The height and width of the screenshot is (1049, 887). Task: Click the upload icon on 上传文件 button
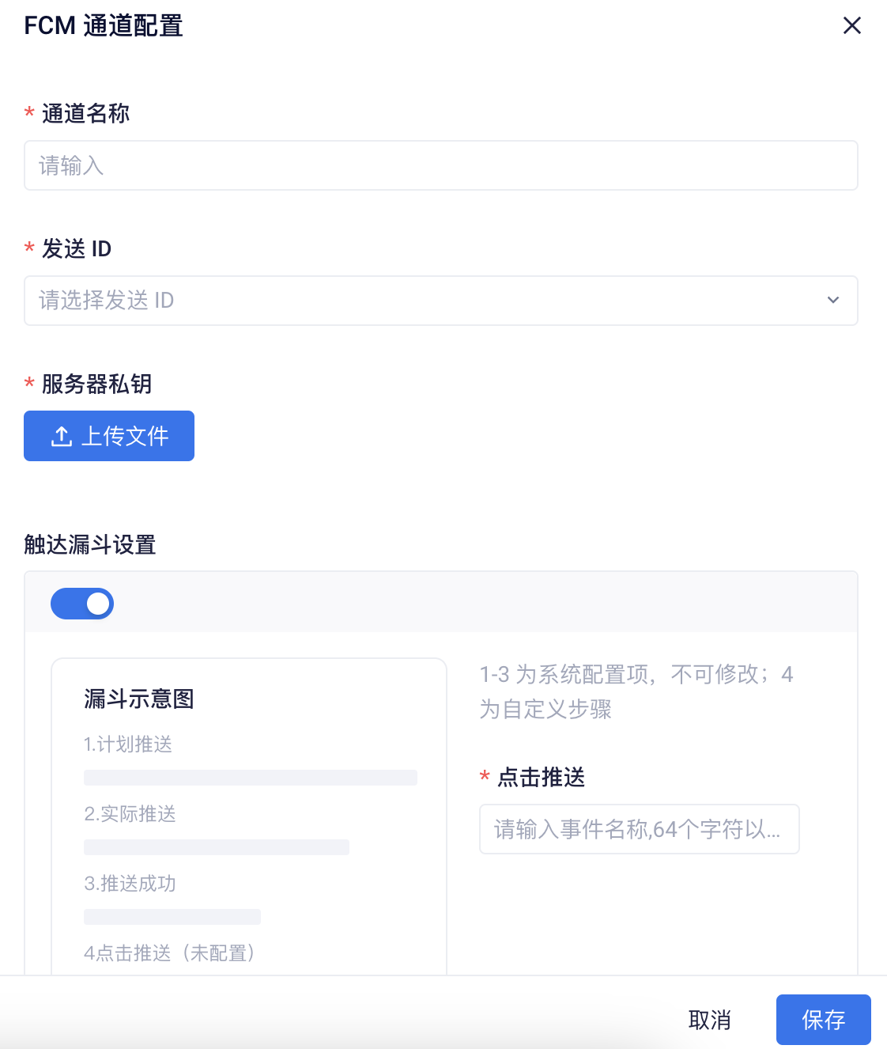60,435
